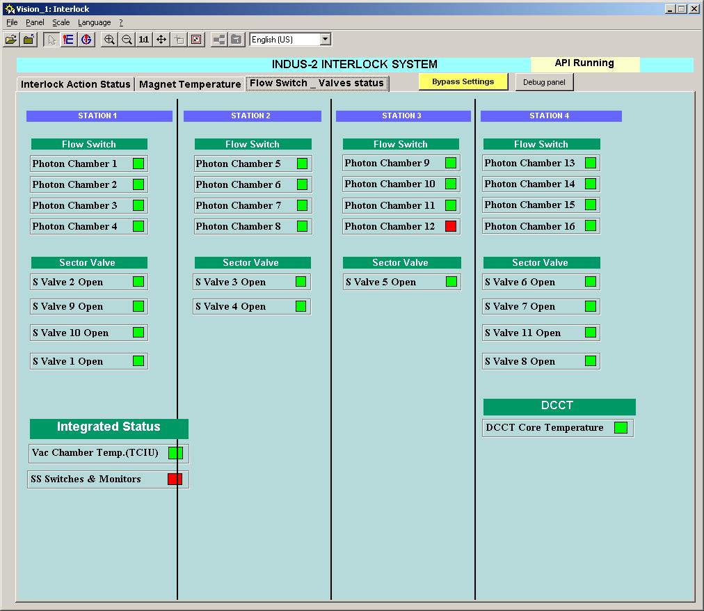Click Station 2 Flow Switch header
Viewport: 704px width, 611px height.
(x=253, y=144)
